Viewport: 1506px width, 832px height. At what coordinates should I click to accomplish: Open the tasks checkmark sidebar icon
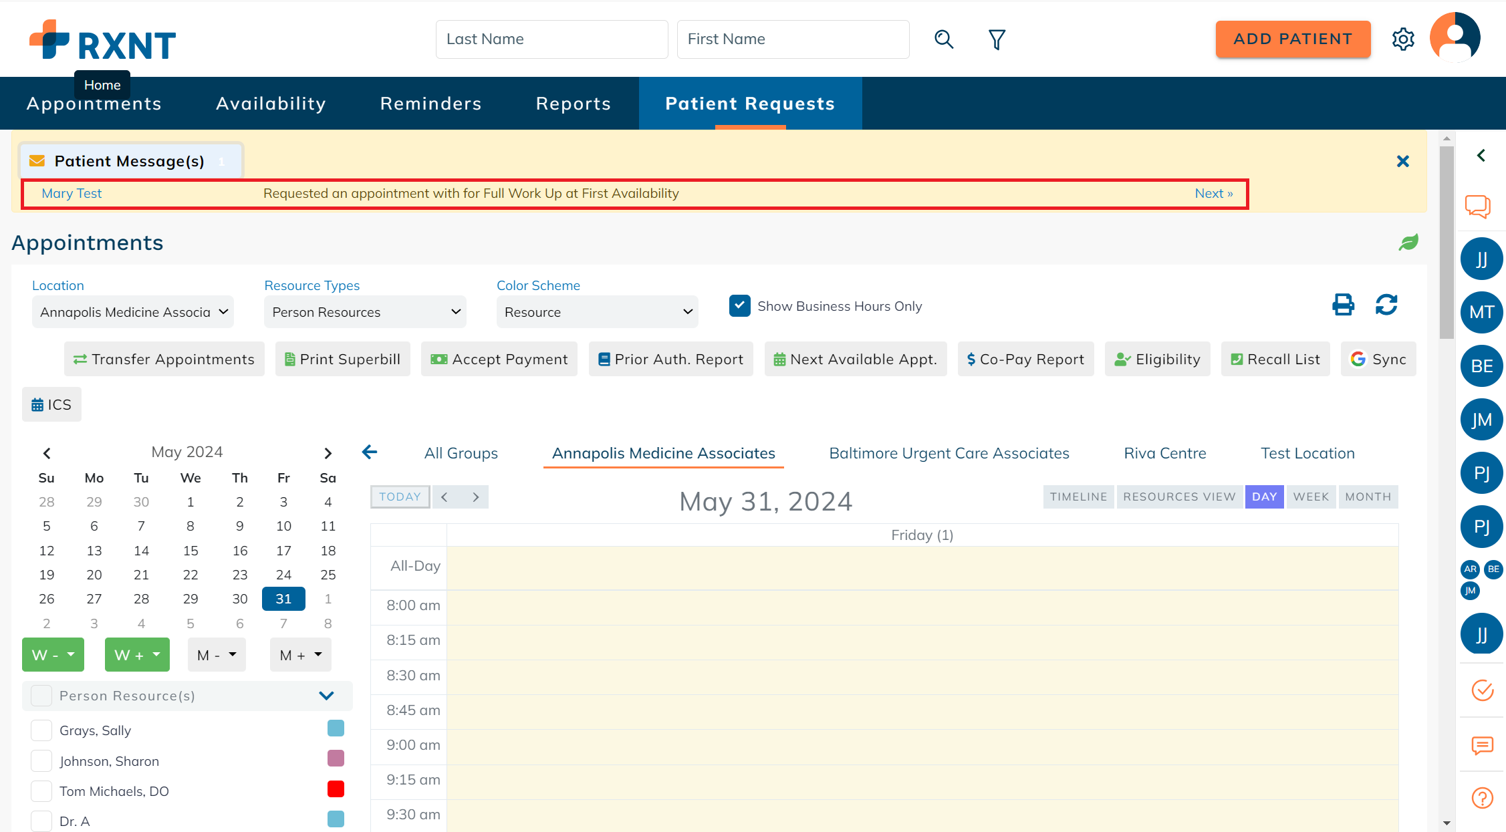pyautogui.click(x=1482, y=690)
